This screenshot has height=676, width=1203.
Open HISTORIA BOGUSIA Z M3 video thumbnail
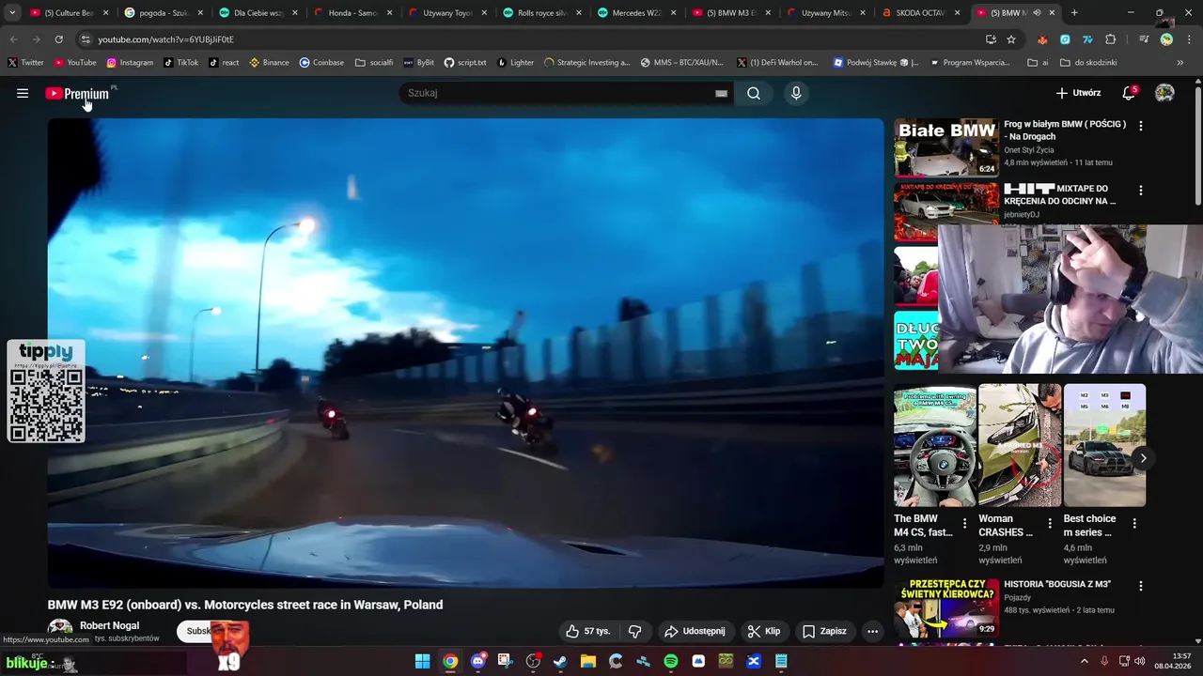point(946,608)
